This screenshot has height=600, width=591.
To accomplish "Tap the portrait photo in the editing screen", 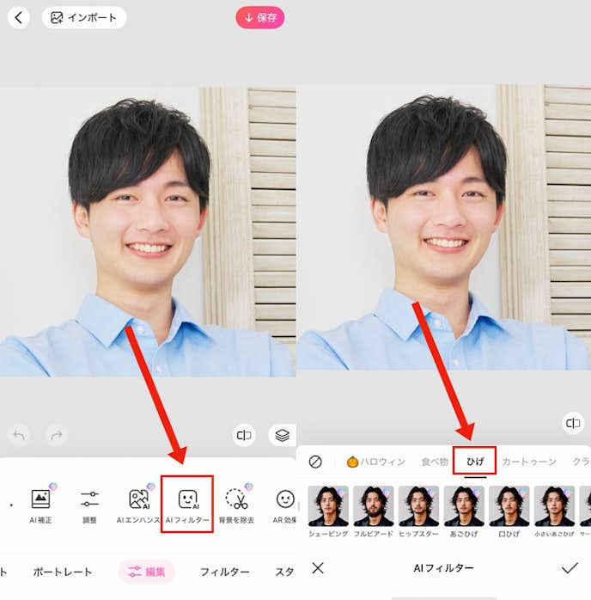I will [148, 232].
